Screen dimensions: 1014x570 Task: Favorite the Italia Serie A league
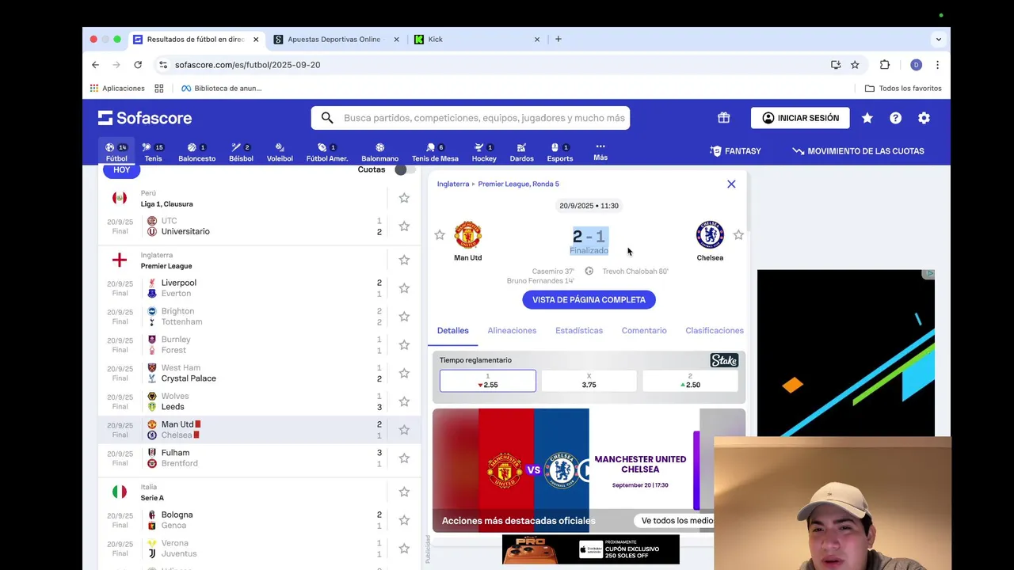pos(404,492)
